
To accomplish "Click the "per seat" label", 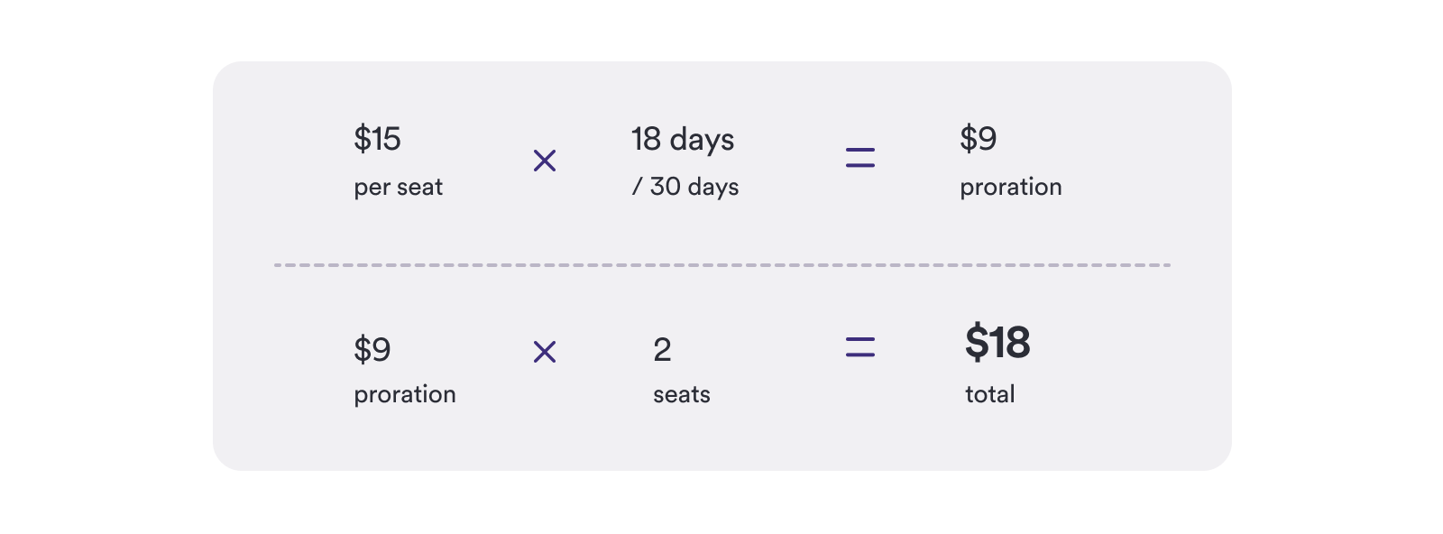I will (398, 188).
